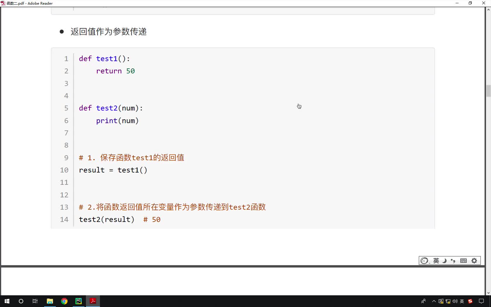
Task: Click the comment '# 1. 保存函数test1的返回值'
Action: pos(132,158)
